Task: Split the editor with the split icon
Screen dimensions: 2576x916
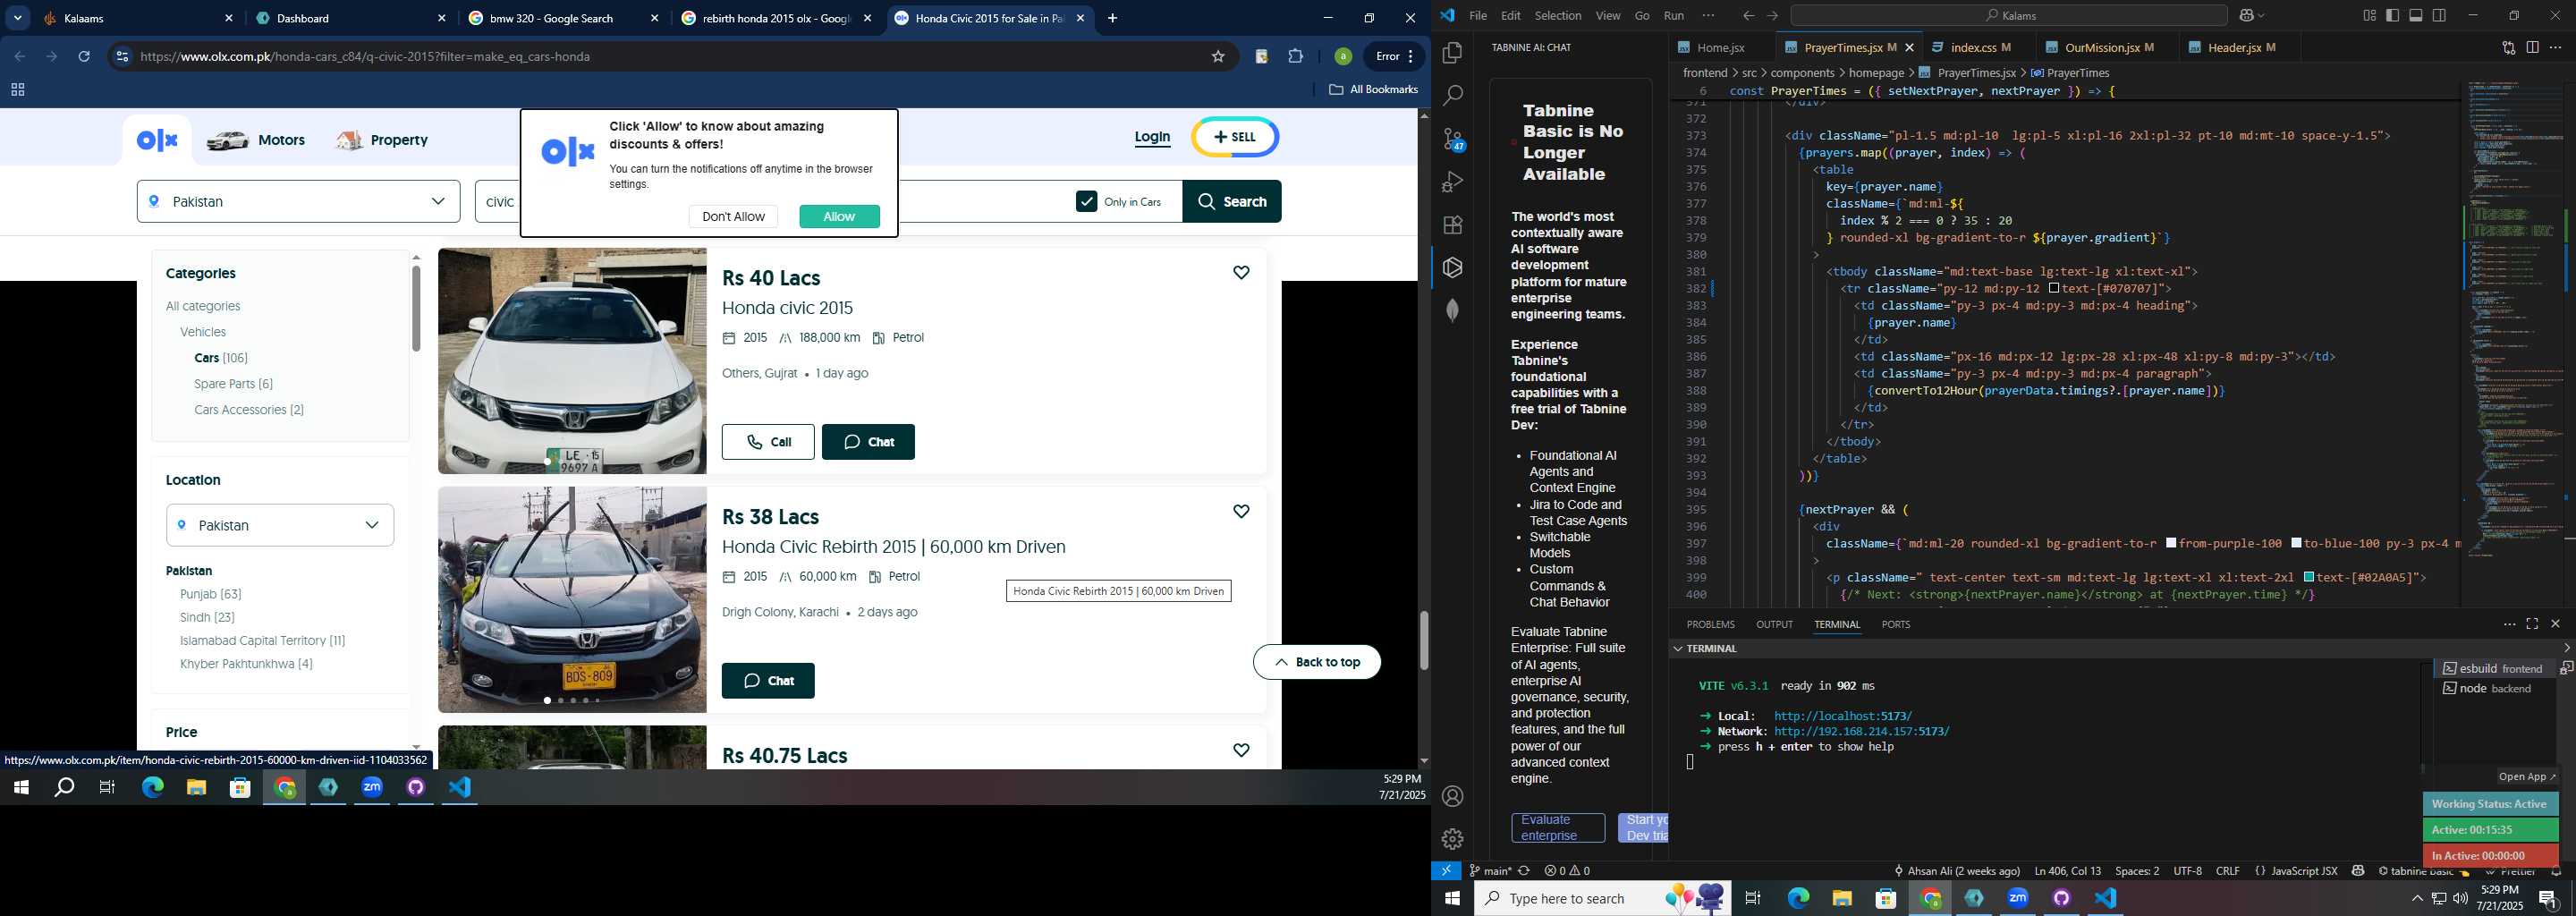Action: tap(2532, 47)
